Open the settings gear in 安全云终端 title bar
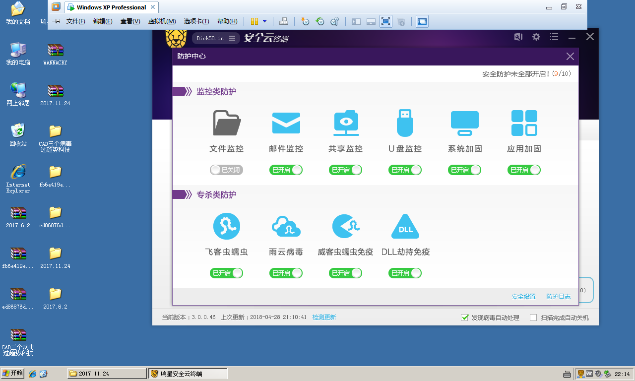 pos(536,37)
